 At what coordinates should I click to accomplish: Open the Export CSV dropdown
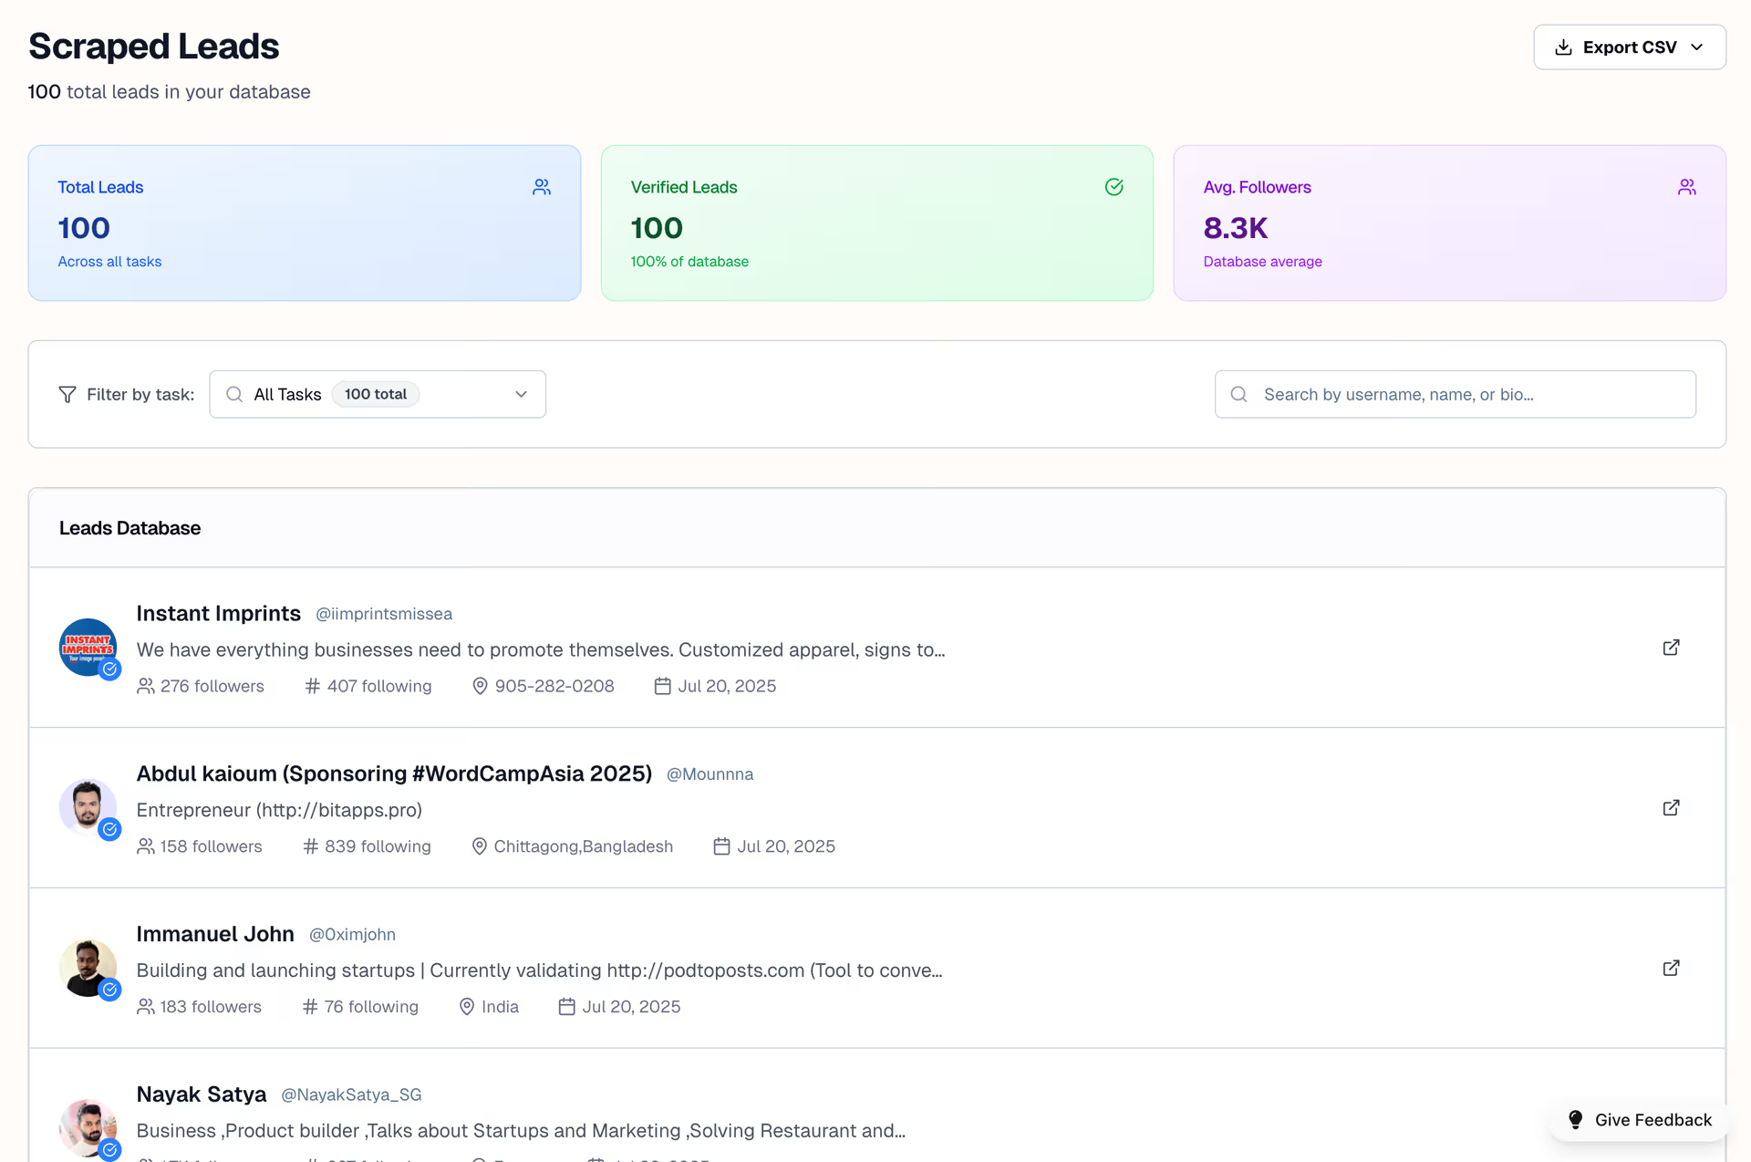click(1629, 47)
